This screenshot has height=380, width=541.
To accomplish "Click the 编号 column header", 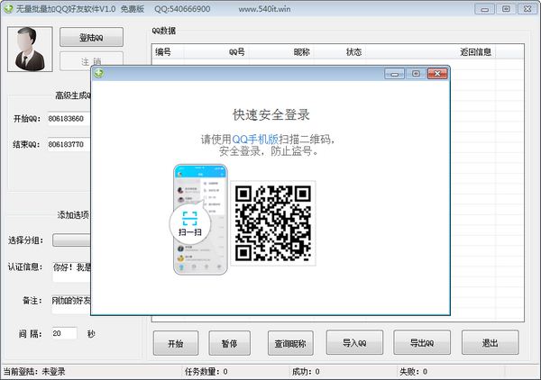I will [163, 52].
